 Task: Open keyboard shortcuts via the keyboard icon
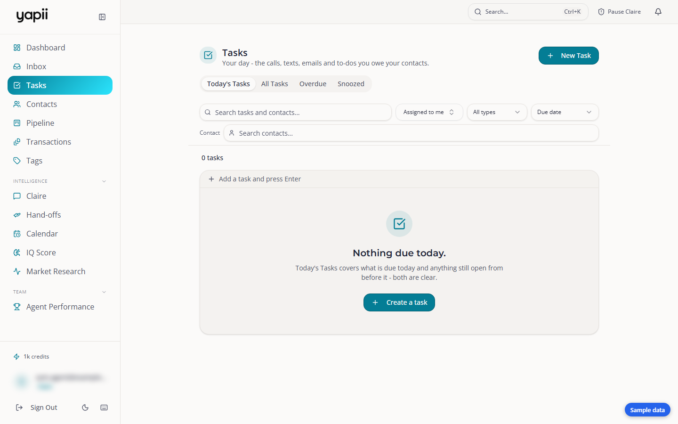click(104, 408)
